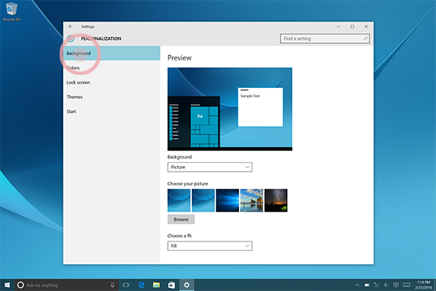Open the Themes category
436x291 pixels.
click(x=111, y=97)
